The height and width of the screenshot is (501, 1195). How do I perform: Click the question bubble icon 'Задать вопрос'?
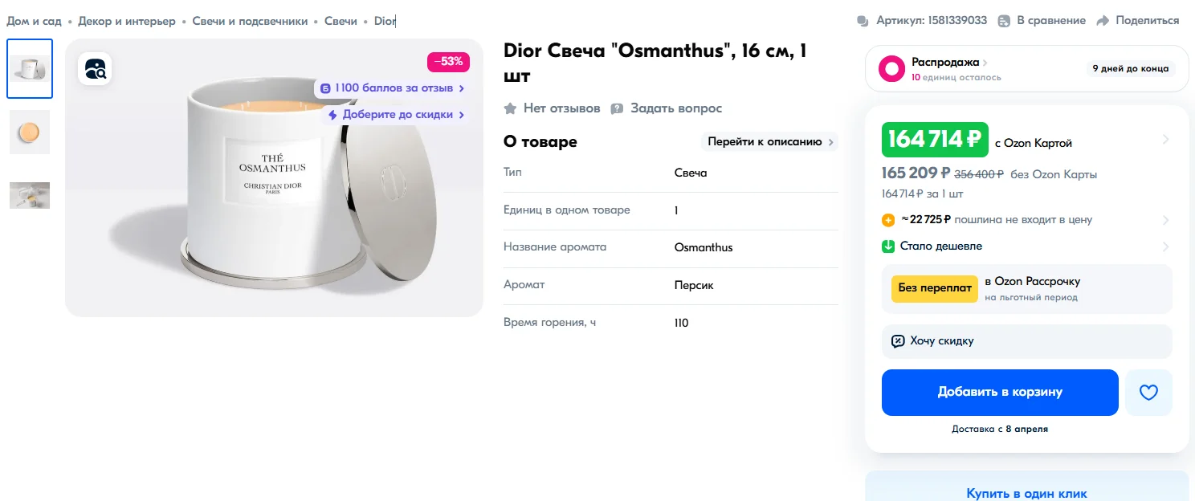coord(617,108)
